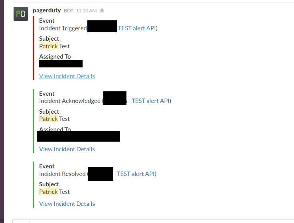View Incident Details for the resolved incident
The image size is (294, 223).
point(67,203)
